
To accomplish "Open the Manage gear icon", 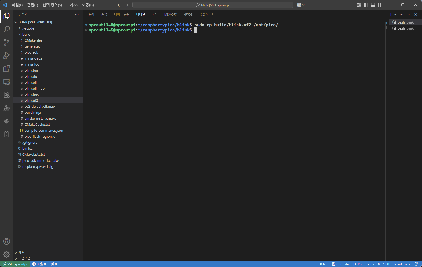I will point(7,254).
